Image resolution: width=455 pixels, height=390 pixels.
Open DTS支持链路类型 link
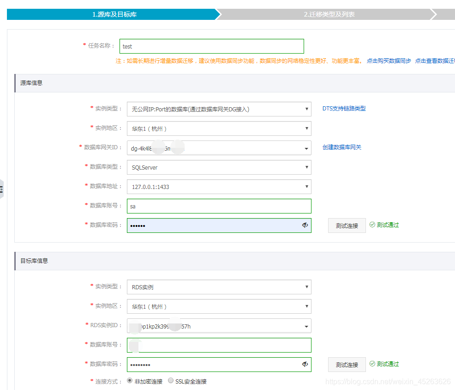click(x=344, y=109)
